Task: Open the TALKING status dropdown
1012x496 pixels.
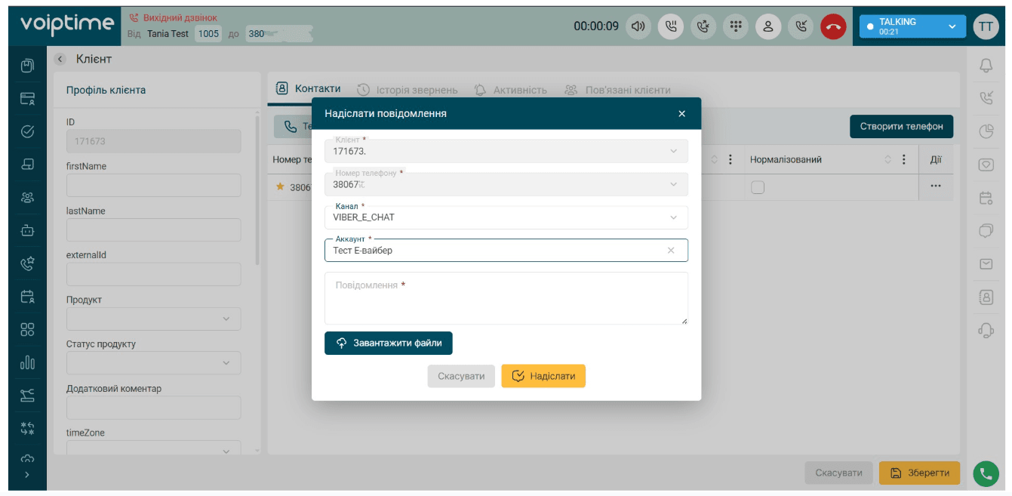Action: click(x=912, y=26)
